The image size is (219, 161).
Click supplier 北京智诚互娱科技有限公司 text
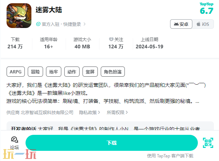click(47, 112)
